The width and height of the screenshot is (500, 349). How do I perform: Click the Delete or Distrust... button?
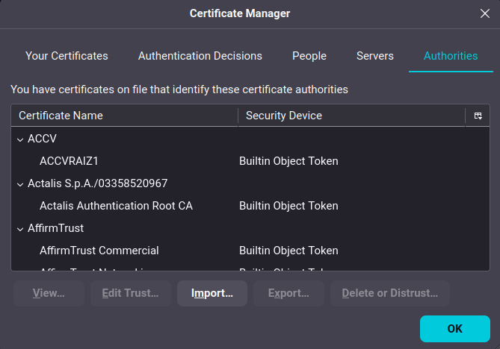389,293
